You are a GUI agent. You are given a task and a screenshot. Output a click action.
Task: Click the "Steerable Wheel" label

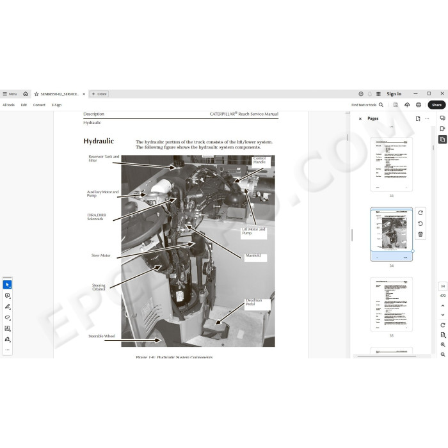[102, 336]
